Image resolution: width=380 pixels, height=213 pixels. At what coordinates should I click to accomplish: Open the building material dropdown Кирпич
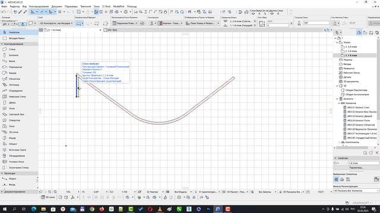coord(170,24)
